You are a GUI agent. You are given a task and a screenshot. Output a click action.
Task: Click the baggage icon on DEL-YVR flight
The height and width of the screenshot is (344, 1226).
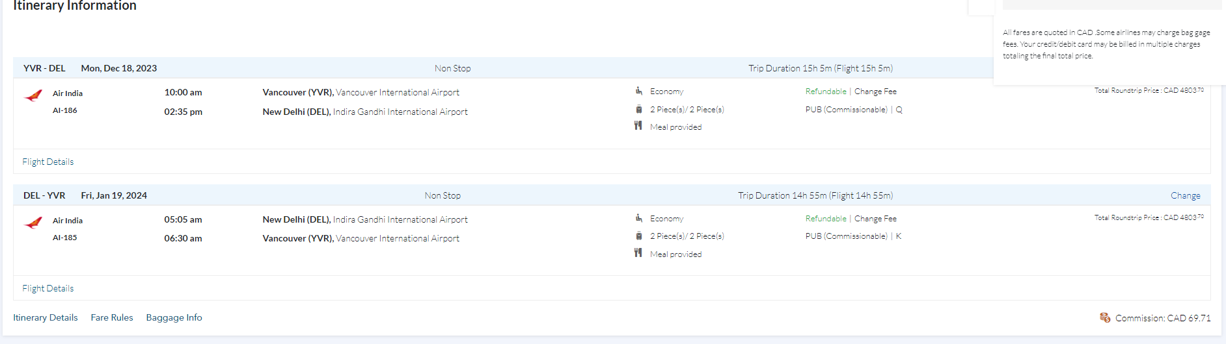click(639, 236)
